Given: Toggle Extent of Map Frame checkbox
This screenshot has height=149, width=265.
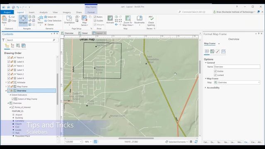Looking at the screenshot, I should (13, 99).
